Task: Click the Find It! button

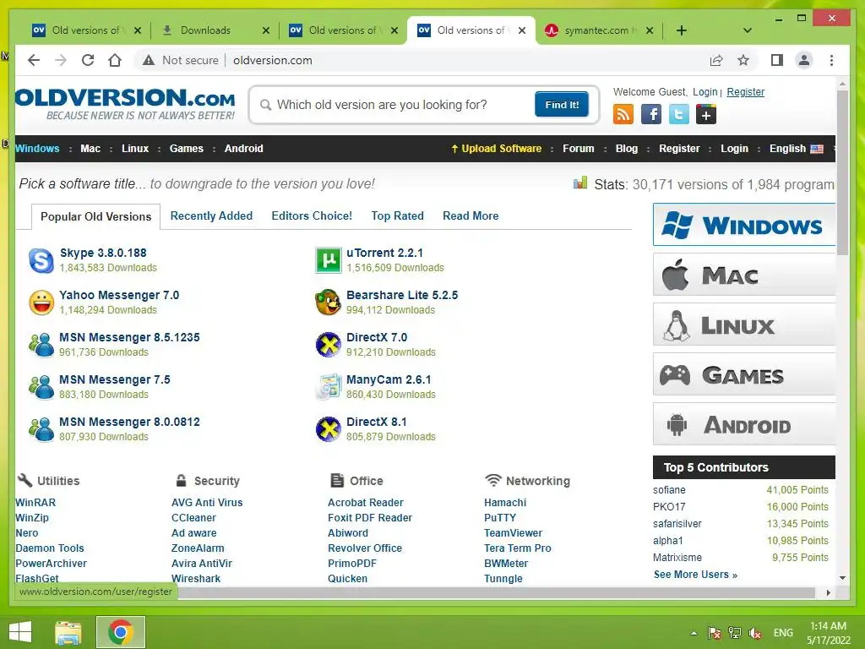Action: click(562, 104)
